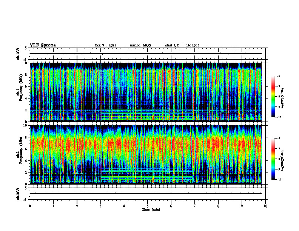
Task: Click the "7" minute tick label
Action: click(x=195, y=206)
